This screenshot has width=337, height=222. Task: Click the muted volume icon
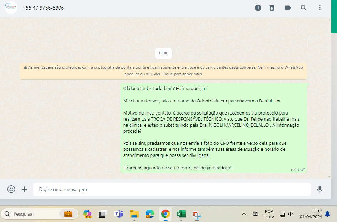point(291,214)
